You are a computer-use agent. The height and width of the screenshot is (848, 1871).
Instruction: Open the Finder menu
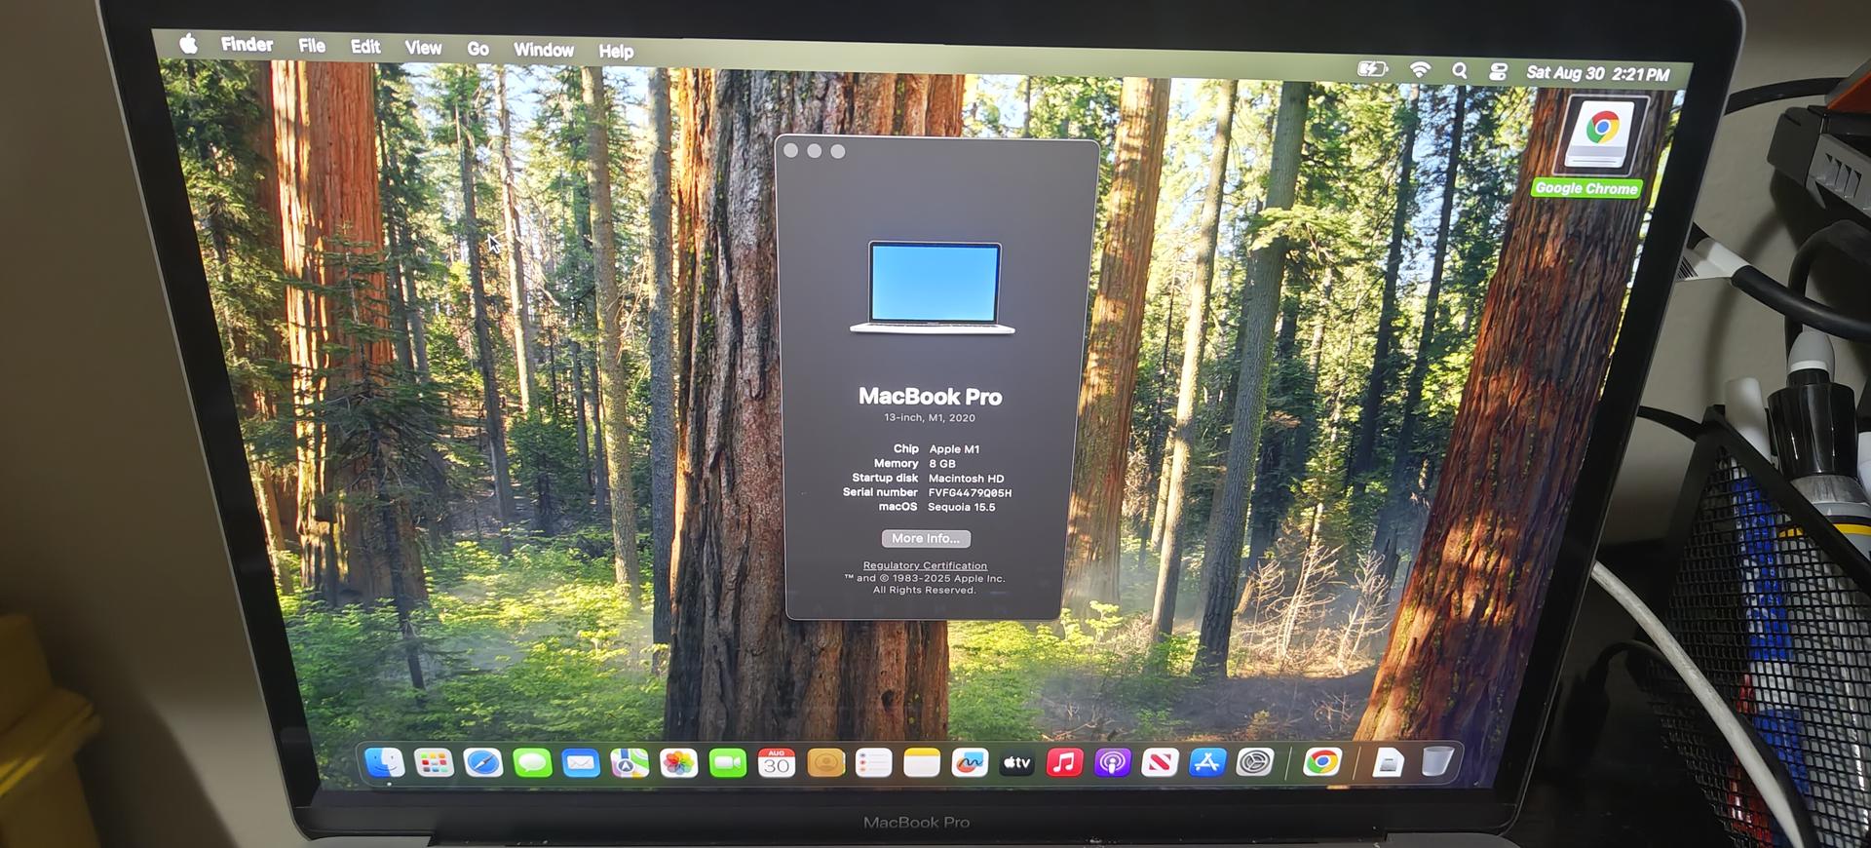tap(247, 44)
